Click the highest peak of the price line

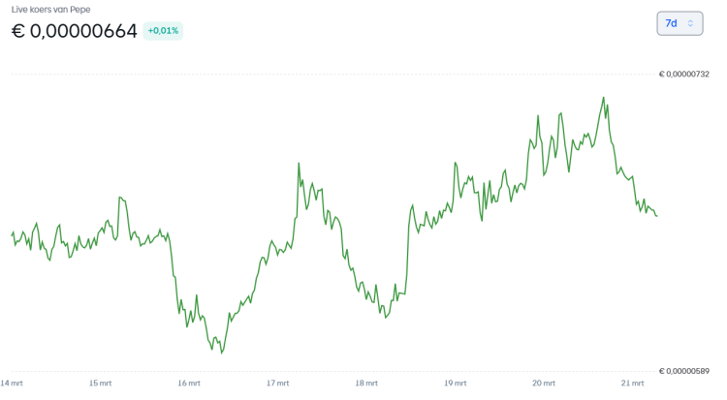(x=604, y=98)
